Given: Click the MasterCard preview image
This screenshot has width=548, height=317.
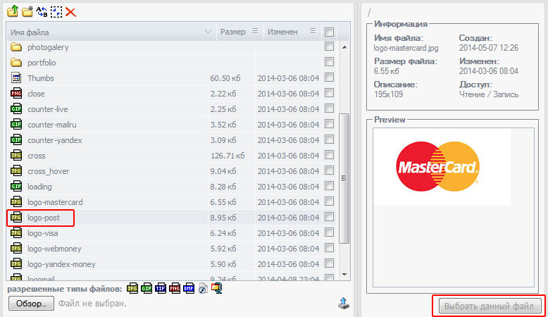Looking at the screenshot, I should [437, 167].
